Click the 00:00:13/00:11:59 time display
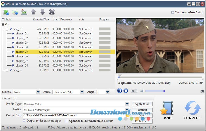The image size is (206, 131). (x=191, y=83)
